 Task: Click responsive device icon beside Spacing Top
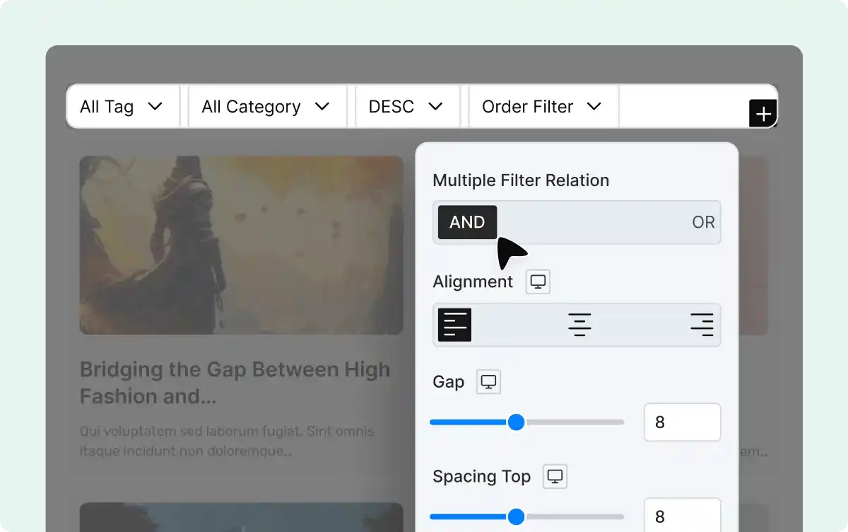[555, 477]
